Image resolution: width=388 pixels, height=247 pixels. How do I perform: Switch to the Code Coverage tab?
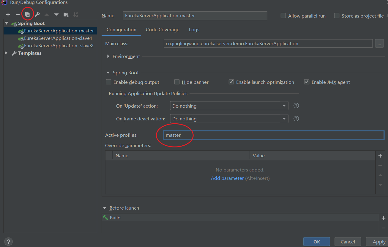click(x=163, y=30)
